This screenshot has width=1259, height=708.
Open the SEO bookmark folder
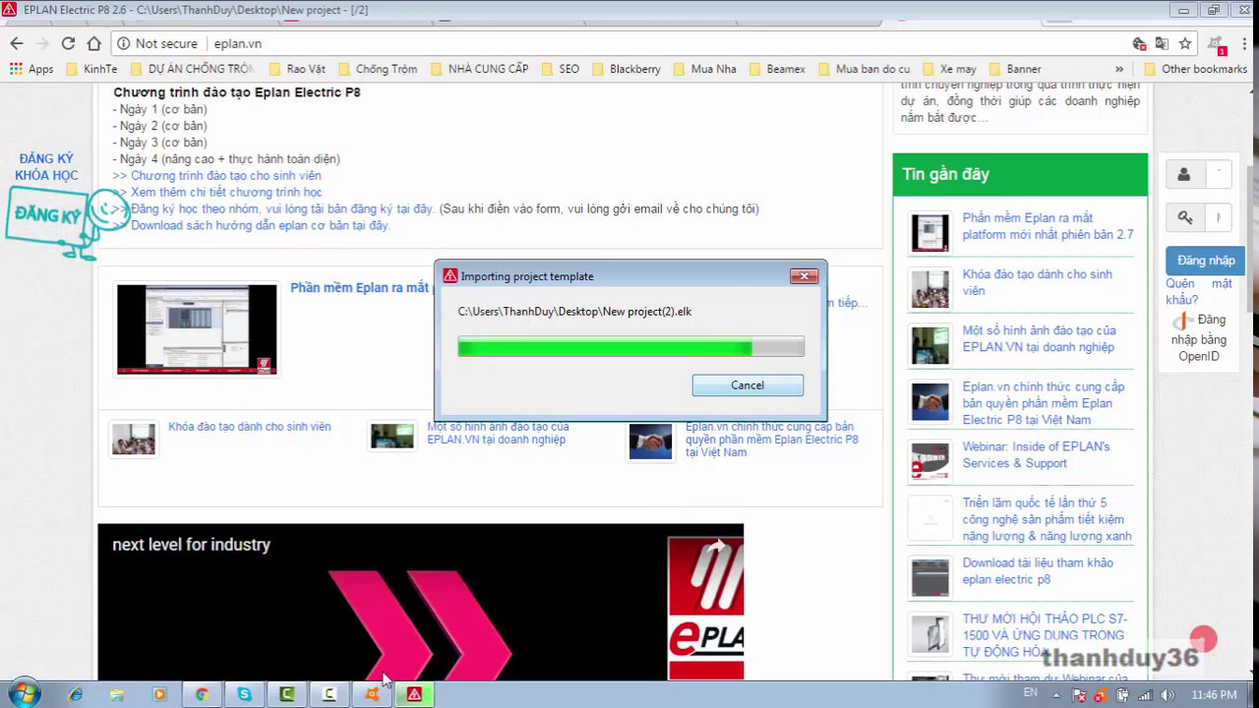click(559, 69)
